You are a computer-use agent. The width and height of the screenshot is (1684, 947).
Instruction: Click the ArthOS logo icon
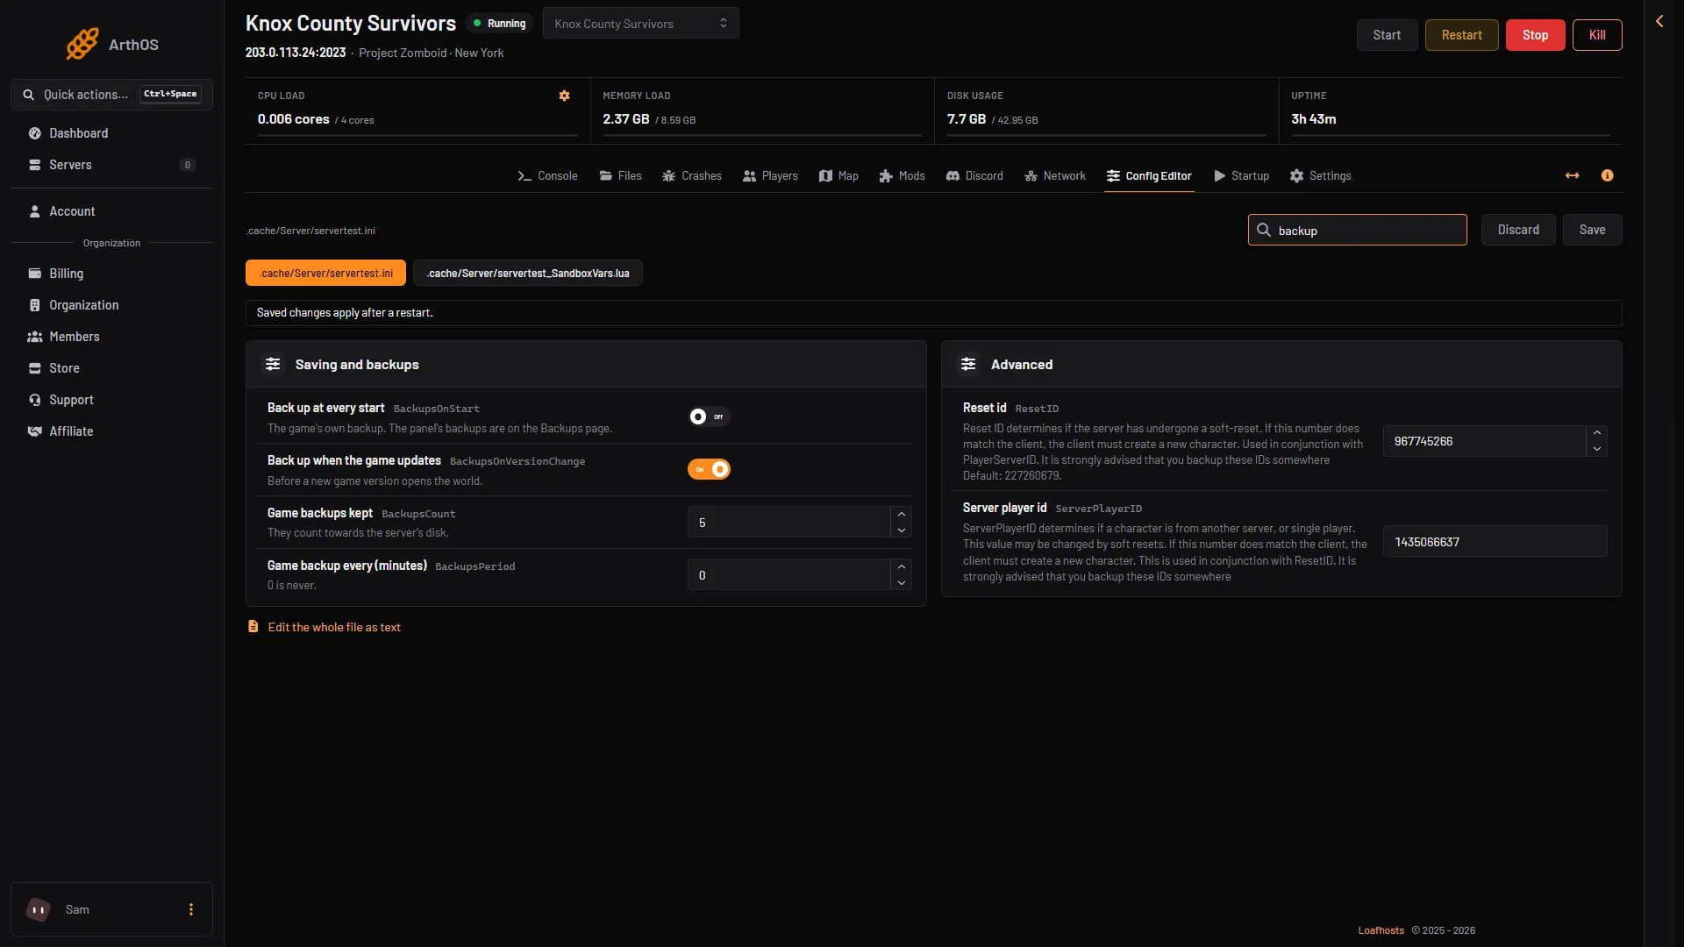pyautogui.click(x=82, y=44)
